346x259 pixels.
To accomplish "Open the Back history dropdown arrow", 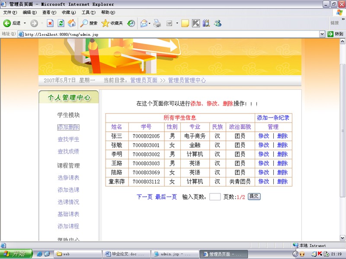I will (25, 23).
